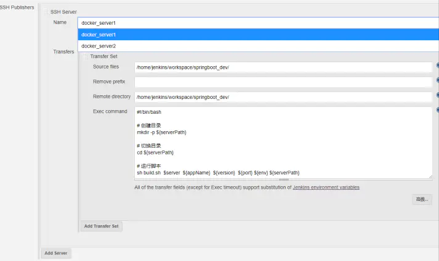Click the Transfer Set heading text

[x=104, y=56]
